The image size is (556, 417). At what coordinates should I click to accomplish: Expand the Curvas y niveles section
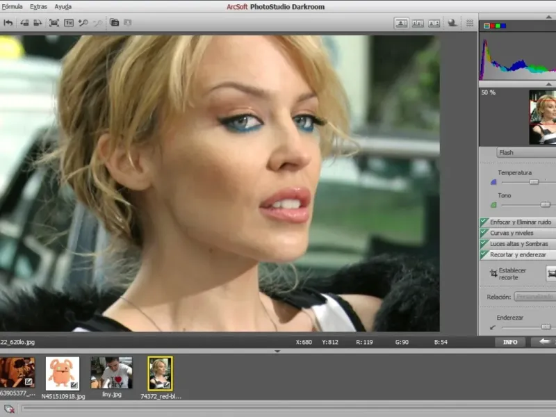512,234
